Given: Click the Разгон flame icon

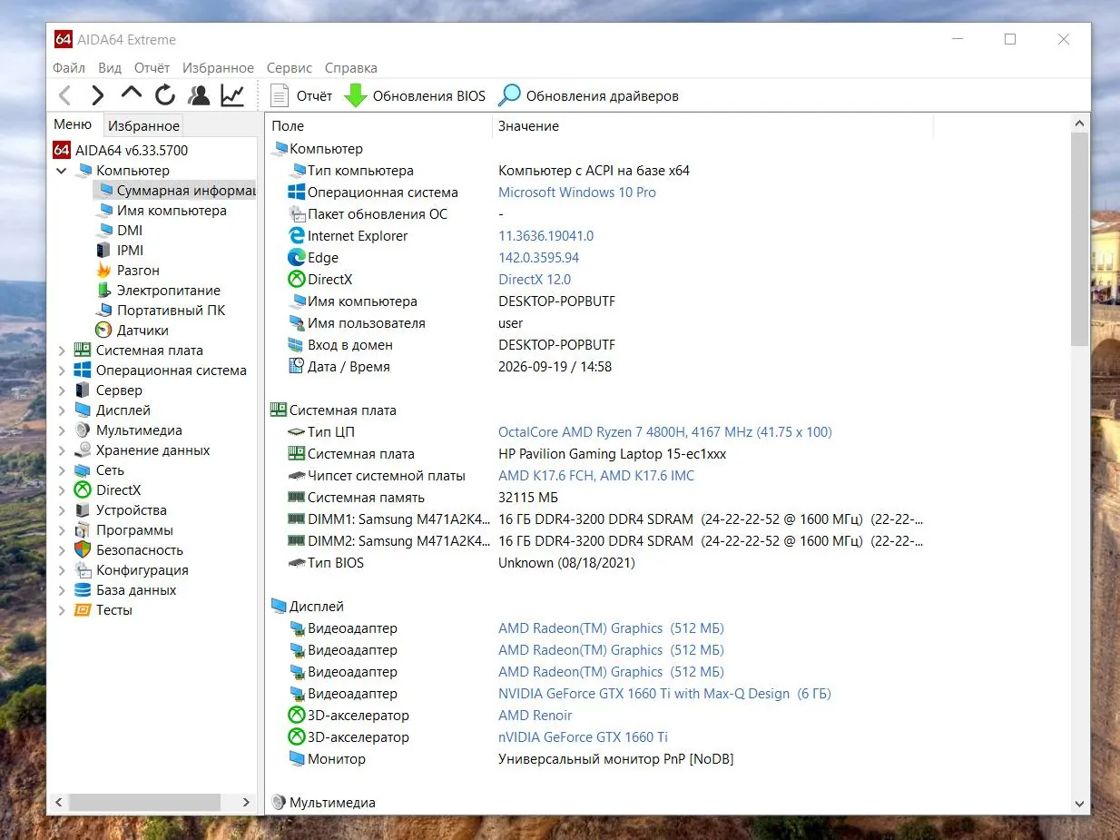Looking at the screenshot, I should 103,271.
